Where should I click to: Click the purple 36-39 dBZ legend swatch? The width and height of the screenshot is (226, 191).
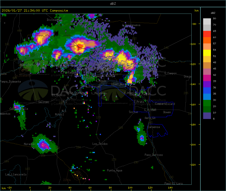coord(207,84)
